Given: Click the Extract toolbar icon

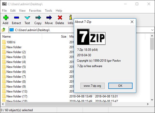Looking at the screenshot, I should [17, 18].
